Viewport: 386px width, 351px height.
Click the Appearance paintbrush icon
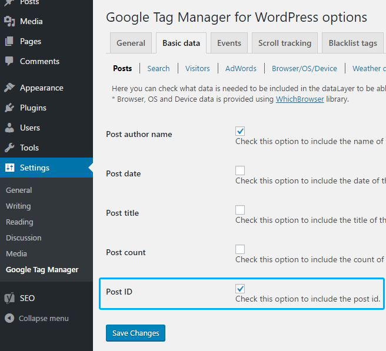click(9, 88)
